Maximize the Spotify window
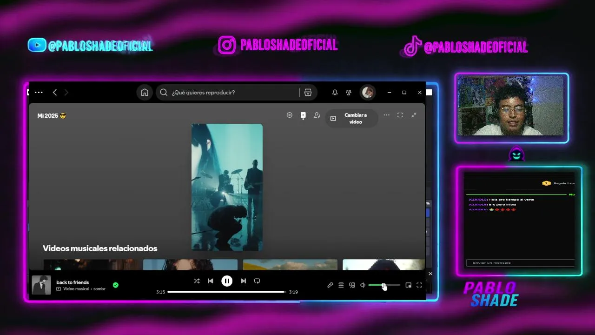Screen dimensions: 595x335 [x=404, y=93]
